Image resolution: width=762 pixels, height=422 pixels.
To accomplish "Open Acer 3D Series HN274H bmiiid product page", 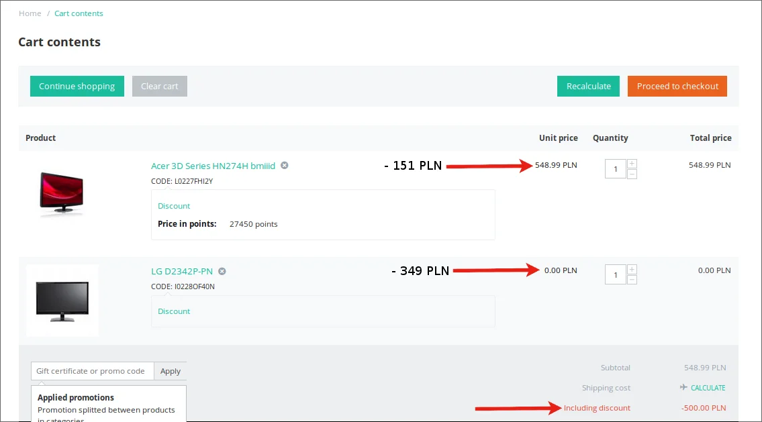I will 213,166.
